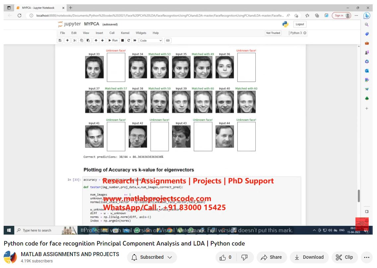377x268 pixels.
Task: Move selected cell down with arrow icon
Action: coord(102,41)
